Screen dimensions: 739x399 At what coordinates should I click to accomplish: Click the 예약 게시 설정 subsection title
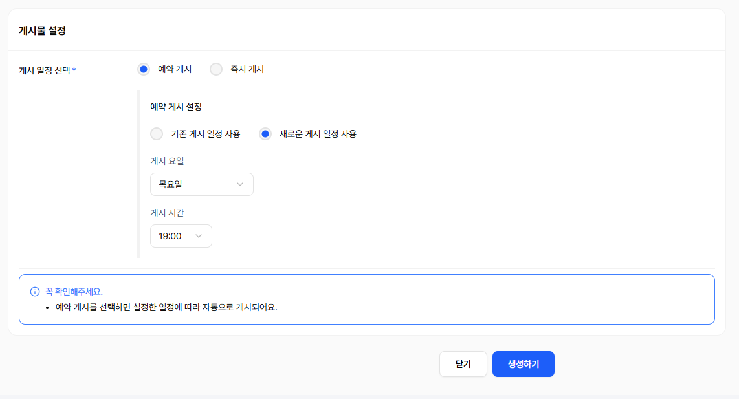coord(175,107)
